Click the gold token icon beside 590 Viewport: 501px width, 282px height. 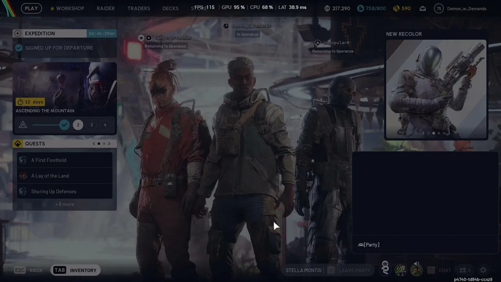click(x=396, y=8)
